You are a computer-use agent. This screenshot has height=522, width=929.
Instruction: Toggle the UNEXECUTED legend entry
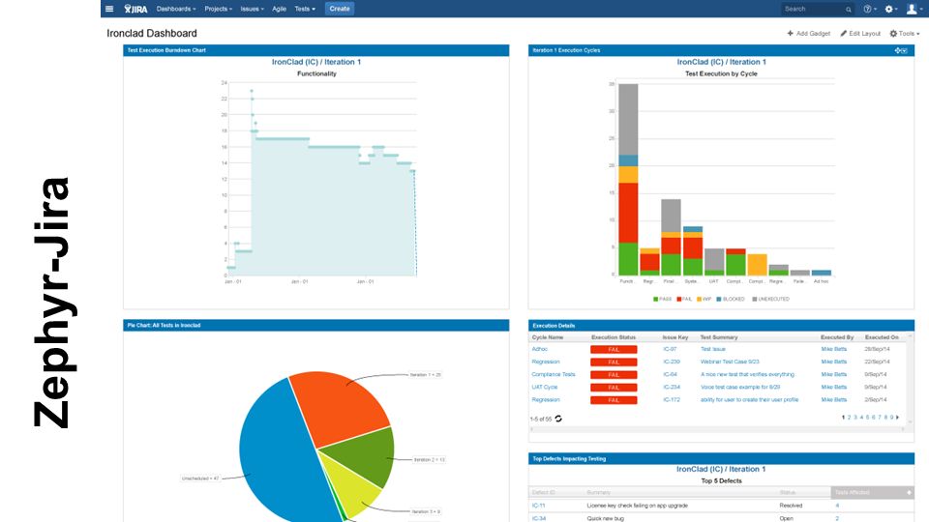point(771,299)
